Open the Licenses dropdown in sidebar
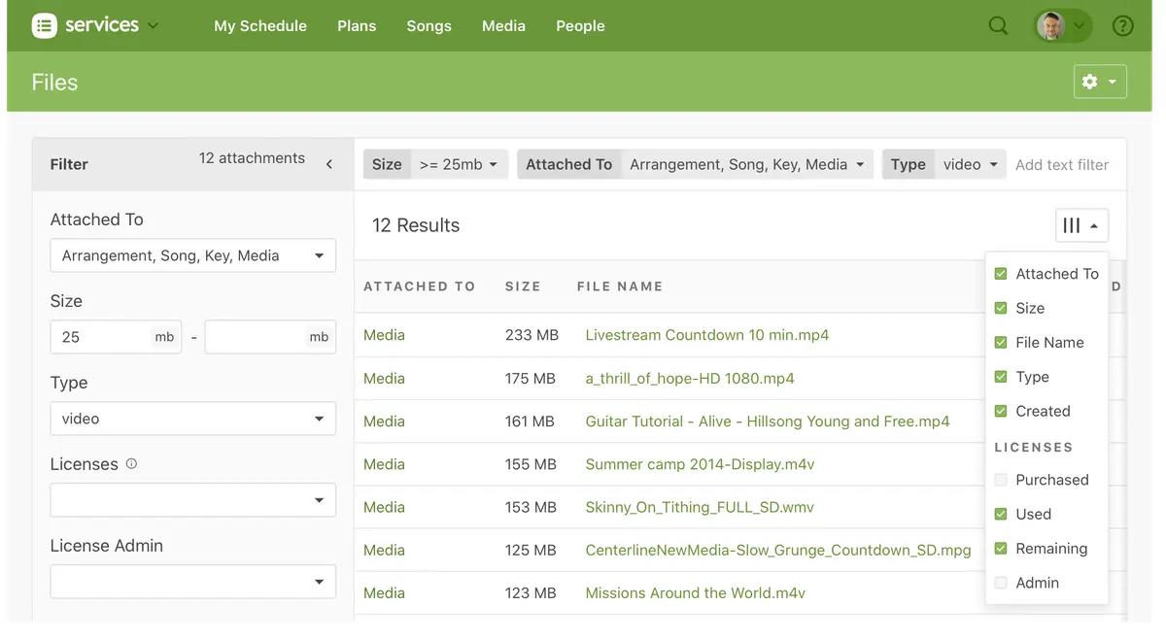 click(193, 500)
